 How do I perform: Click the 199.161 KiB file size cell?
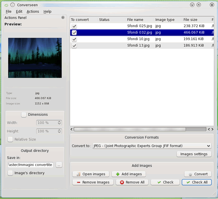[x=194, y=39]
